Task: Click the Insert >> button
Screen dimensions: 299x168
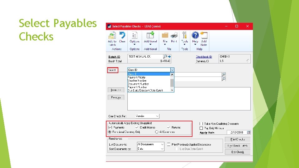Action: click(x=116, y=90)
